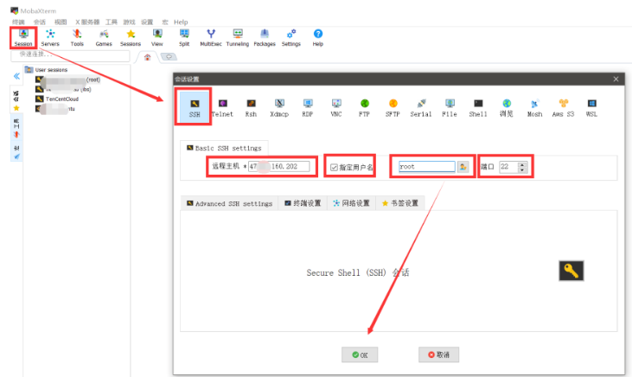Open the 会话 menu
632x377 pixels.
[40, 22]
